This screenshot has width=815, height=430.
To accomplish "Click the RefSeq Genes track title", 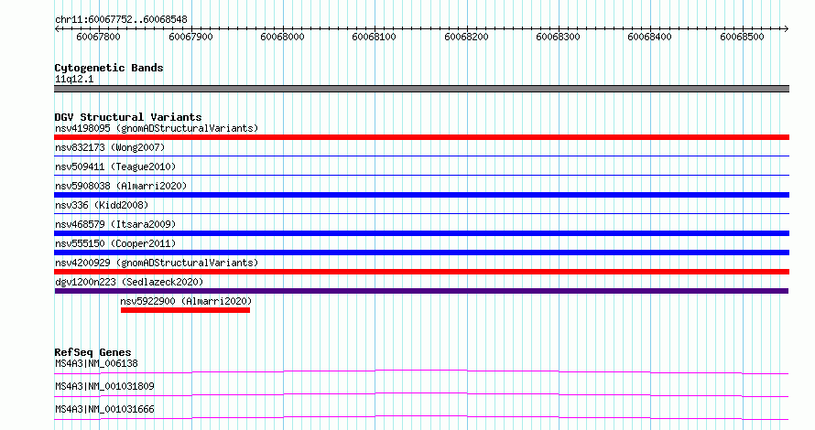I will tap(92, 352).
